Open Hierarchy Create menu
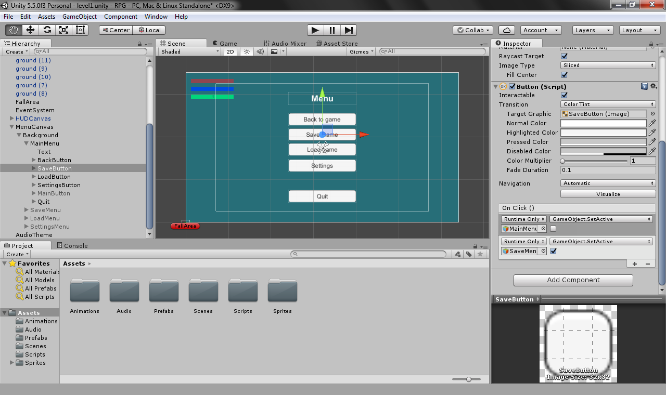This screenshot has height=395, width=666. coord(17,51)
